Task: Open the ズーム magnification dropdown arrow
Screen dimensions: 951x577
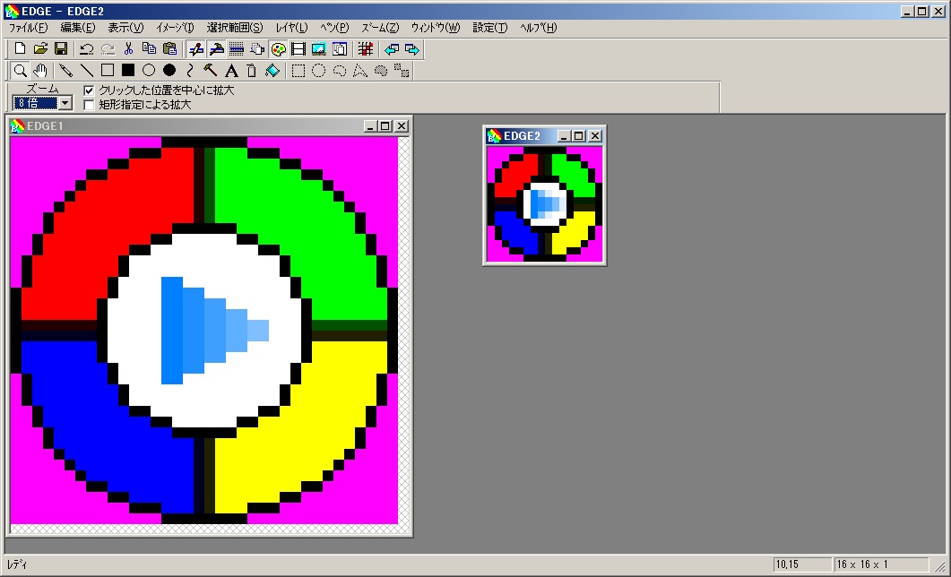Action: tap(65, 103)
